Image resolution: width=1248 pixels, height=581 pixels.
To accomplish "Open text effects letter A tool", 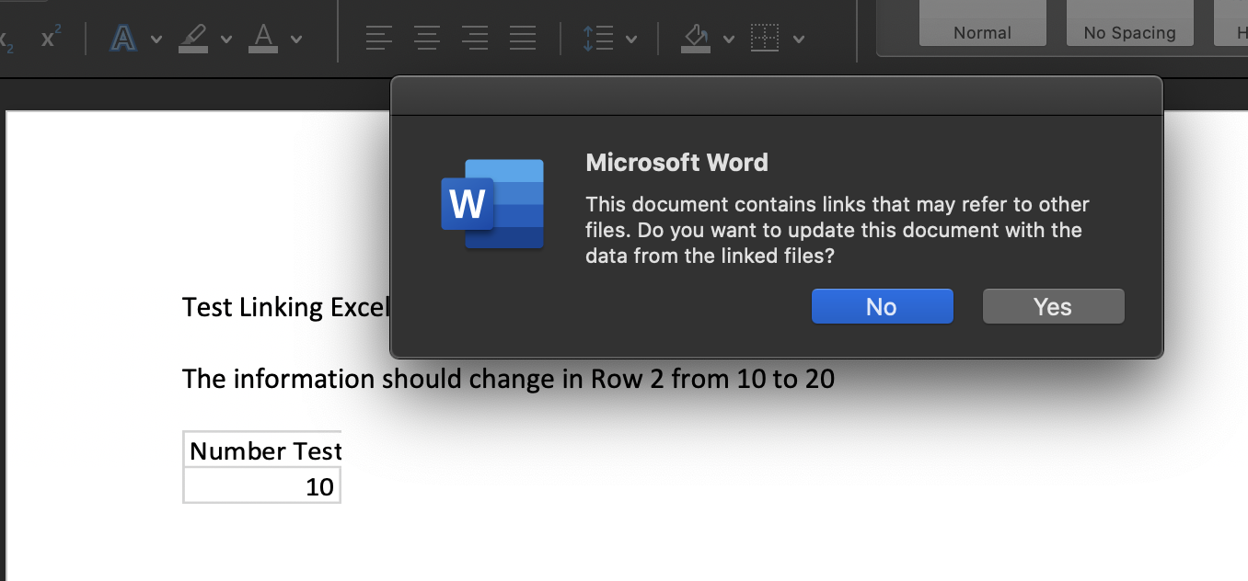I will (122, 39).
